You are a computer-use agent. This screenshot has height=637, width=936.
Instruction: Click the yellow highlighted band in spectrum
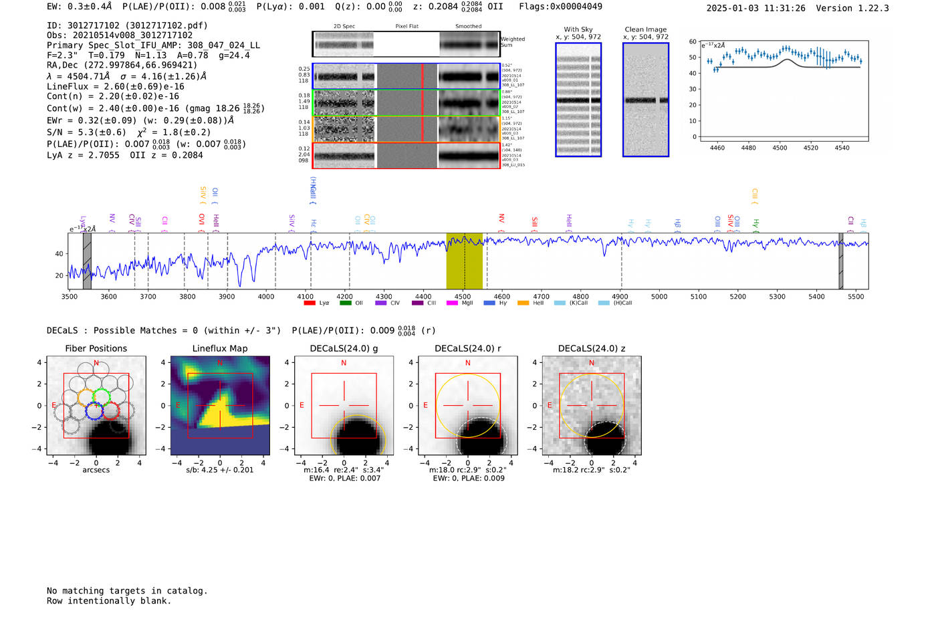pos(464,261)
